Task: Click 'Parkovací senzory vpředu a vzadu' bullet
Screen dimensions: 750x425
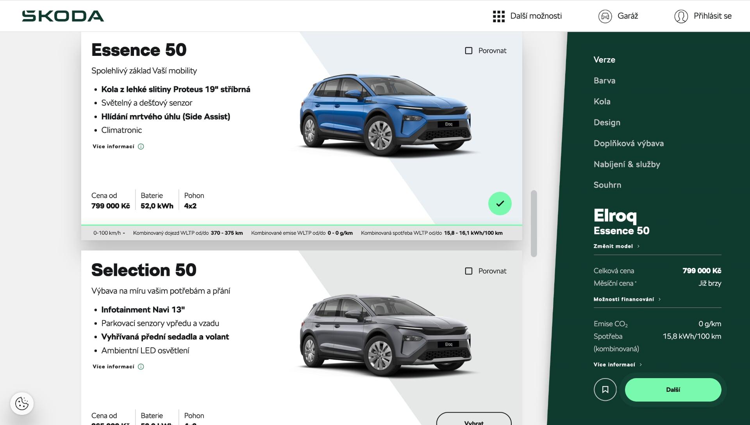Action: (160, 323)
